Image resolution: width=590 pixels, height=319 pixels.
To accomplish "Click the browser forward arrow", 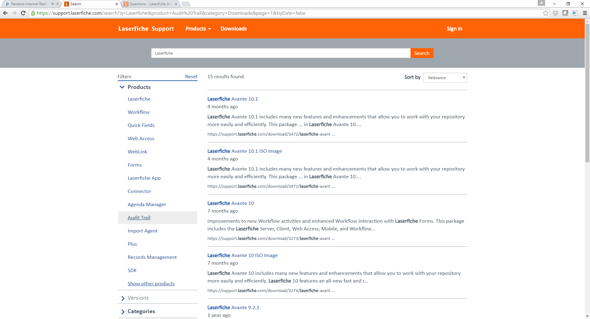I will pos(14,13).
